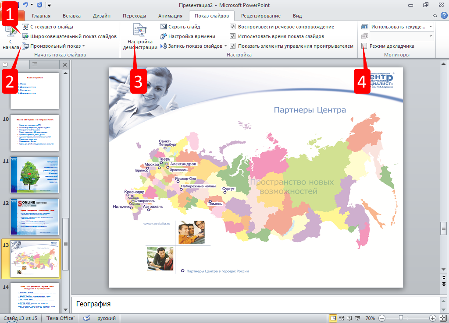Click the Настройка демонстрации icon

(140, 32)
